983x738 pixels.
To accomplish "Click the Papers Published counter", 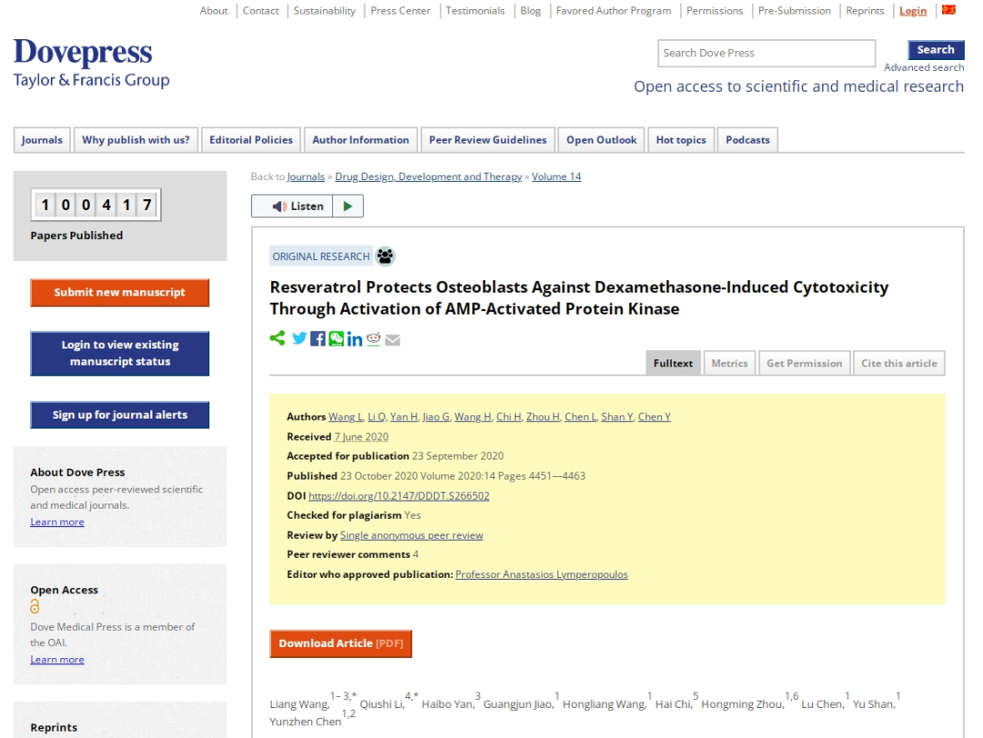I will [96, 205].
